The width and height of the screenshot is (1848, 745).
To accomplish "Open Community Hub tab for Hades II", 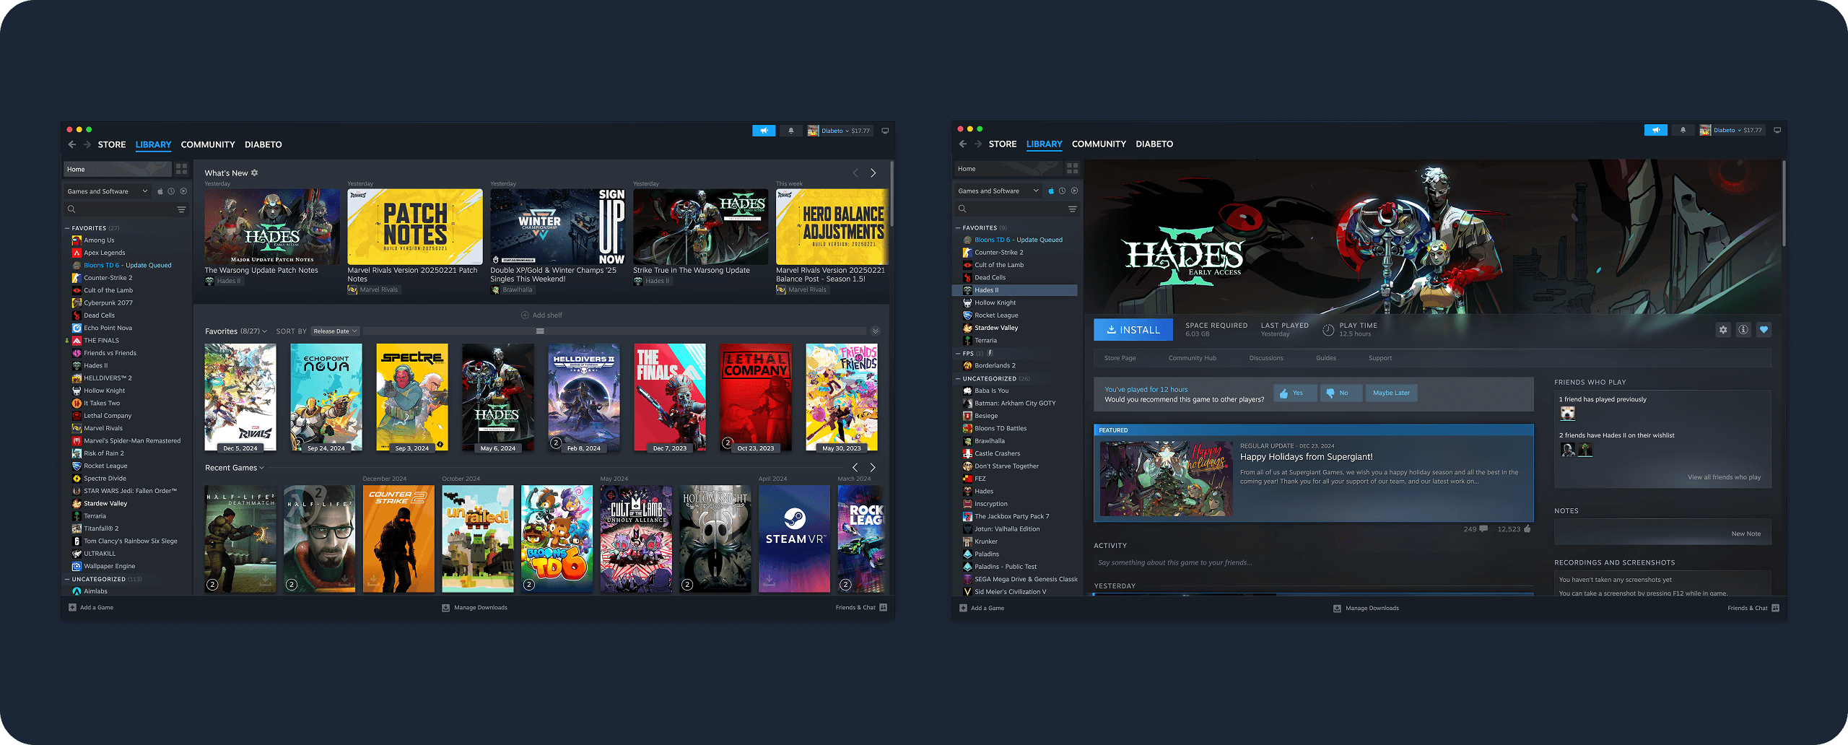I will tap(1193, 358).
